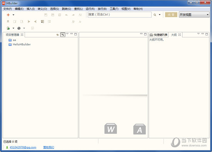
Task: Open the 运行(R) menu
Action: click(x=90, y=9)
